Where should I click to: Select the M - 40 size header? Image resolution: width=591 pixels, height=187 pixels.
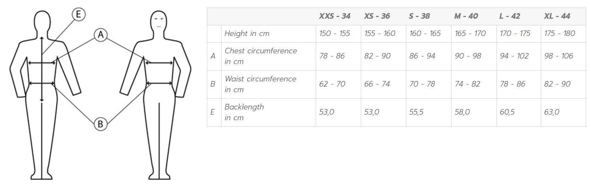pos(466,16)
